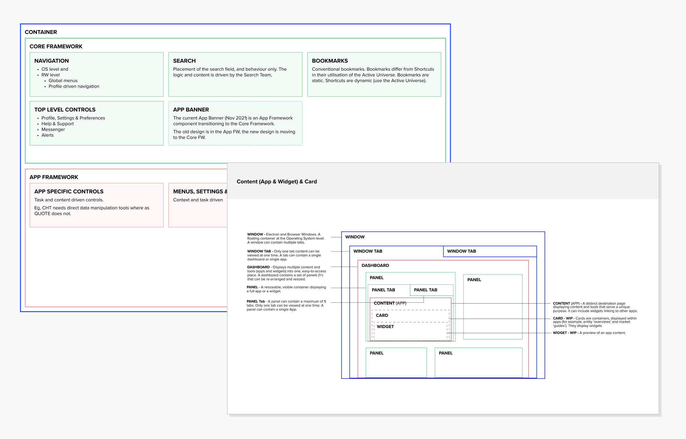Click the 'Alerts' bullet
Viewport: 686px width, 439px height.
point(47,135)
